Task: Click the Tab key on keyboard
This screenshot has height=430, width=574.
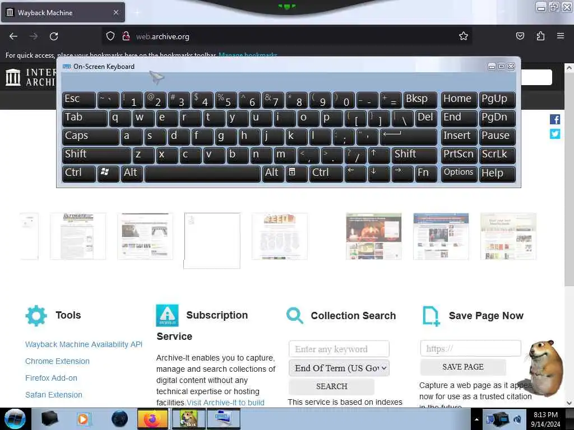Action: click(85, 118)
